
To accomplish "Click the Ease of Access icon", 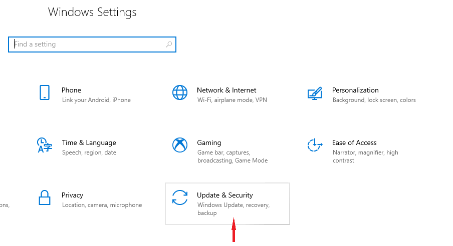I will point(314,145).
